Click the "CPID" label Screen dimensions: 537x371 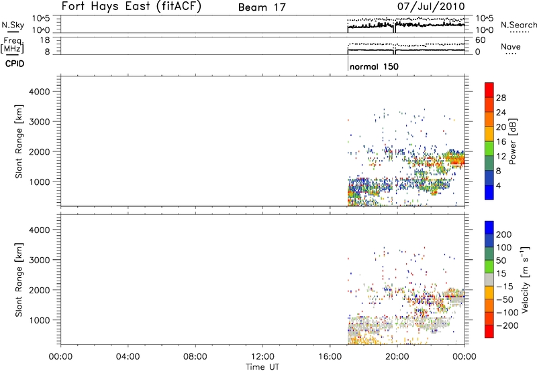(x=15, y=64)
